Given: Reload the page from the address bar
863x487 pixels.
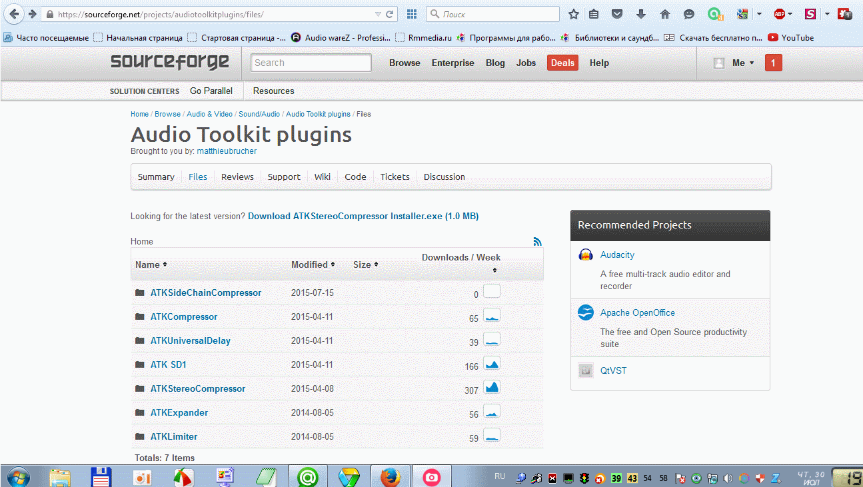Looking at the screenshot, I should (390, 14).
